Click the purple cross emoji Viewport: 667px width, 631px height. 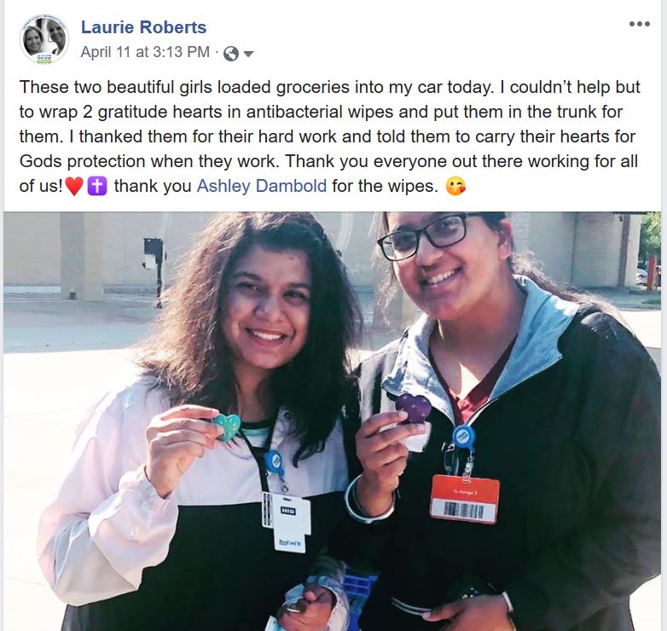pos(97,186)
